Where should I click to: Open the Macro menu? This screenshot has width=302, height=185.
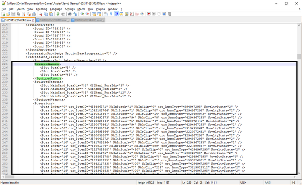point(81,9)
